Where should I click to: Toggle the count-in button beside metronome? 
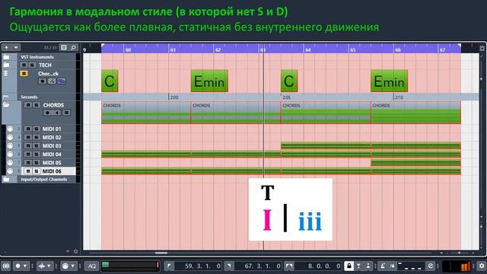[393, 266]
